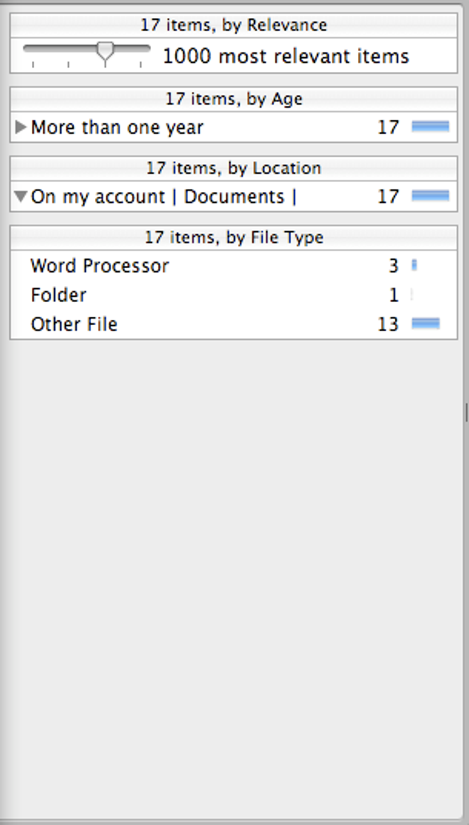
Task: Click the More than one year label
Action: click(117, 127)
